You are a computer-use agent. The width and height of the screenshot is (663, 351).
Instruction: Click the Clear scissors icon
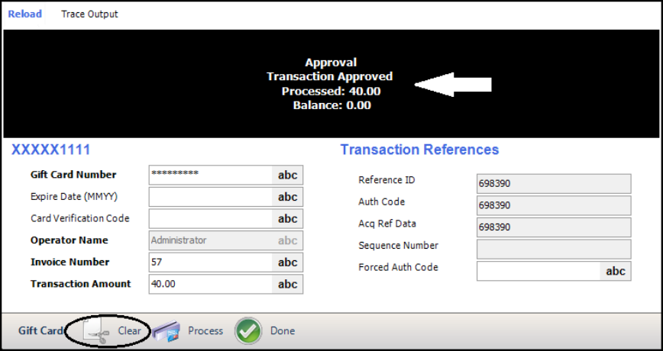coord(95,330)
